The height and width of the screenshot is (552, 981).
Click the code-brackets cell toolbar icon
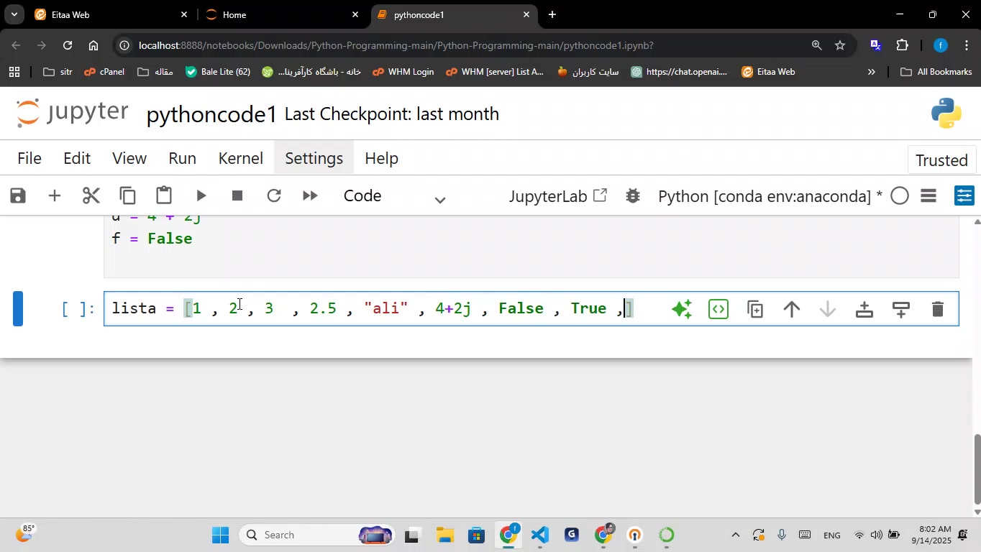718,309
